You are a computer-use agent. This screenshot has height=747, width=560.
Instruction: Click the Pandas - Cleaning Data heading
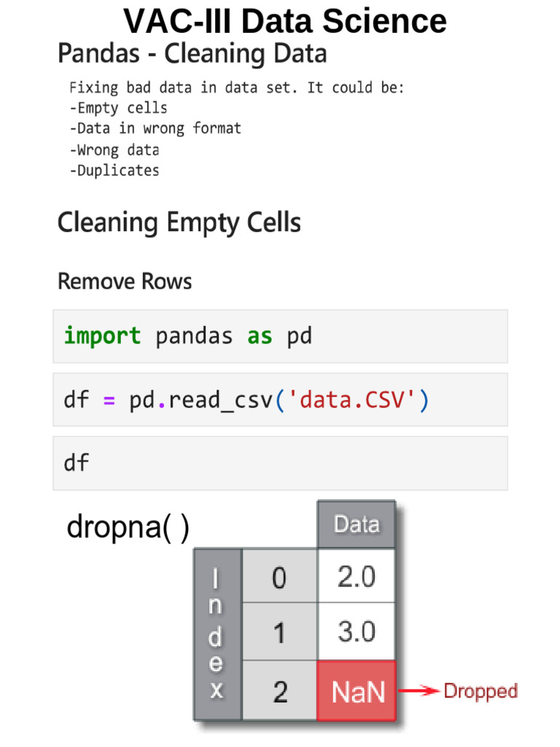pos(192,54)
